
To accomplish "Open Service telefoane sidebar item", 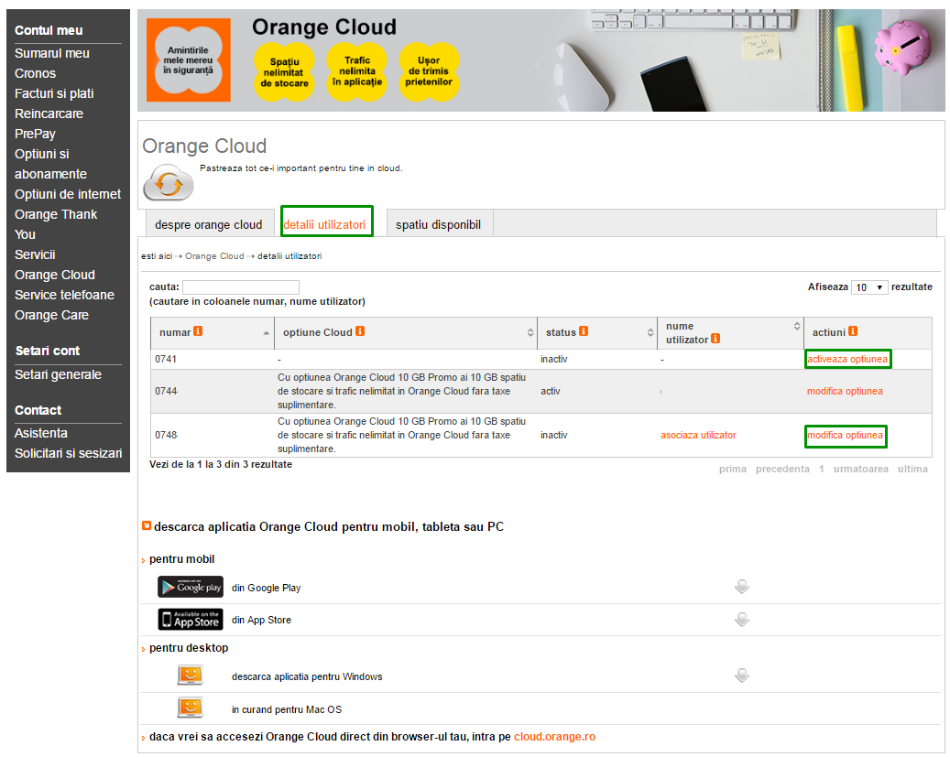I will click(64, 295).
